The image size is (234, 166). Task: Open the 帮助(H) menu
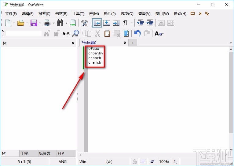180,14
